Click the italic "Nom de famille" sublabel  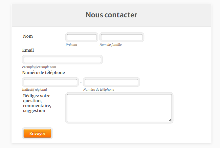pos(110,45)
